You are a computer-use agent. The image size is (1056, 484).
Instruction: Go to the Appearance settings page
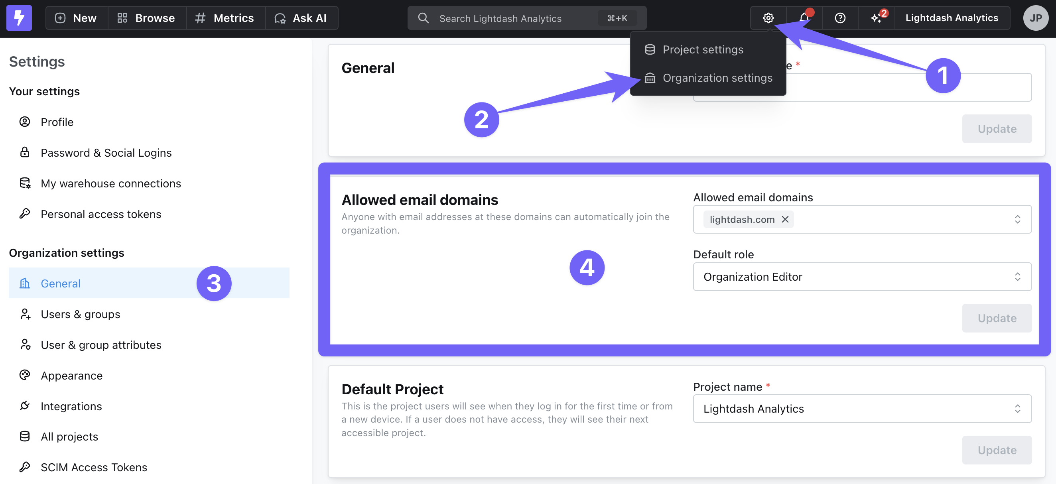pos(71,376)
